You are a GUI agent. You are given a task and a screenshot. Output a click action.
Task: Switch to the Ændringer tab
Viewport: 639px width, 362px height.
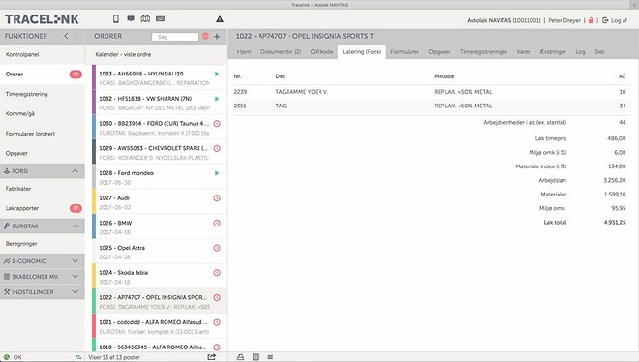click(553, 51)
